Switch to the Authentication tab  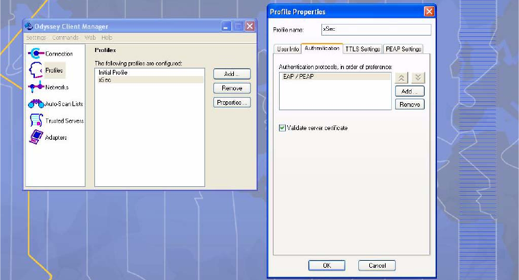(x=322, y=48)
